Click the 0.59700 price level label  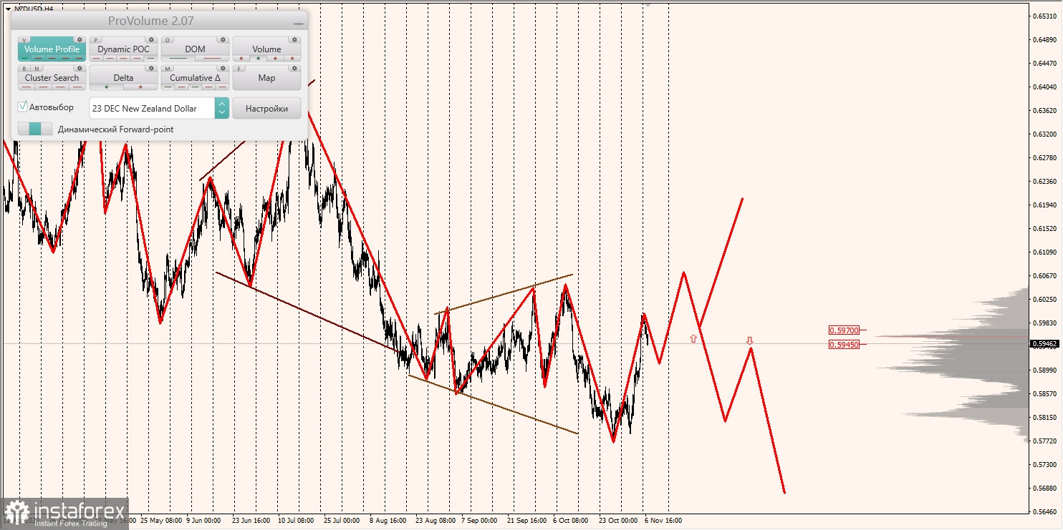(843, 330)
